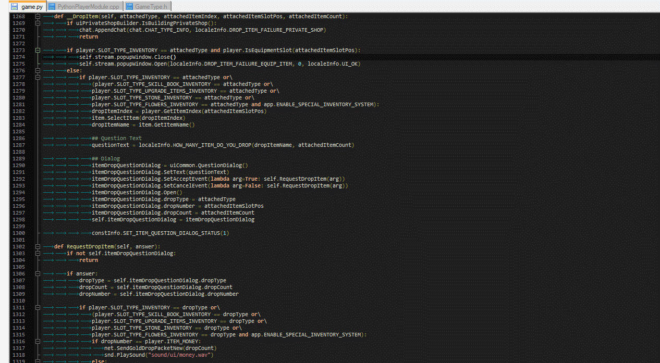This screenshot has width=660, height=363.
Task: Fold the IsBuildingPrivateShop if-block at line 1269
Action: [38, 23]
